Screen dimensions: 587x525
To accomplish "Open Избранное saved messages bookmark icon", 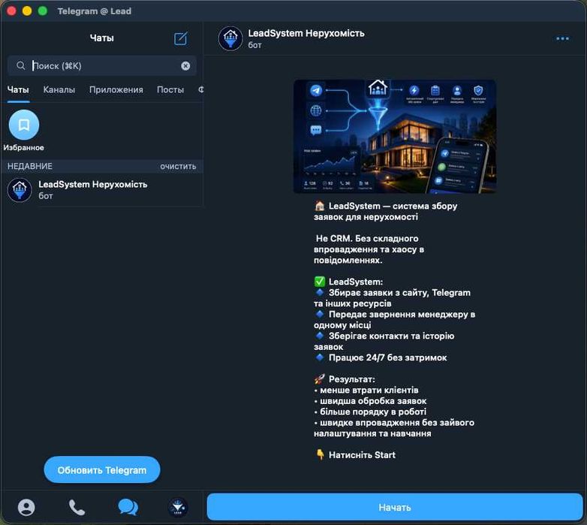I will click(24, 125).
